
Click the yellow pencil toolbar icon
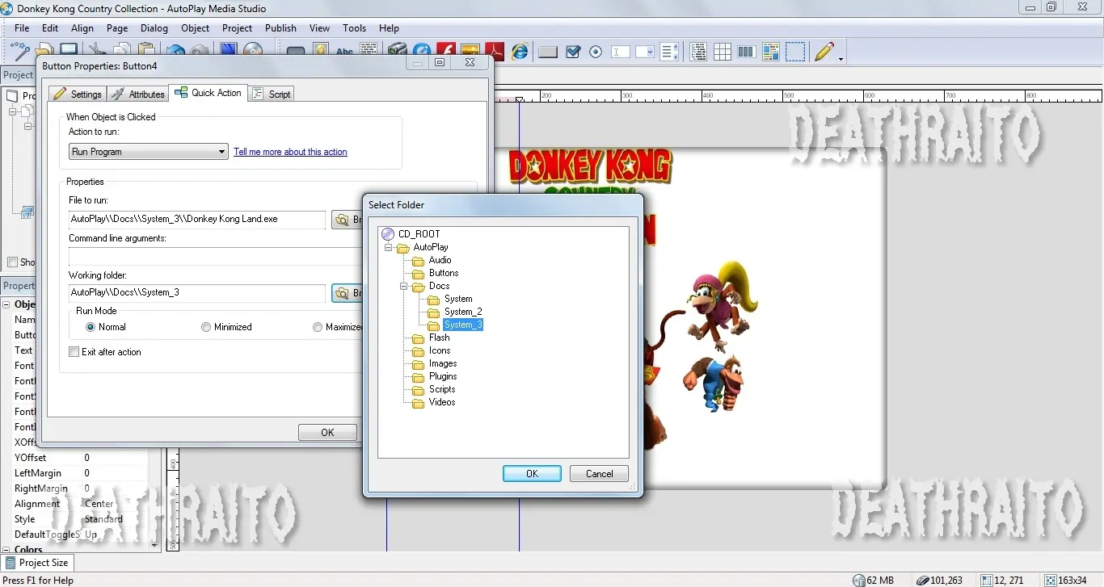(824, 52)
